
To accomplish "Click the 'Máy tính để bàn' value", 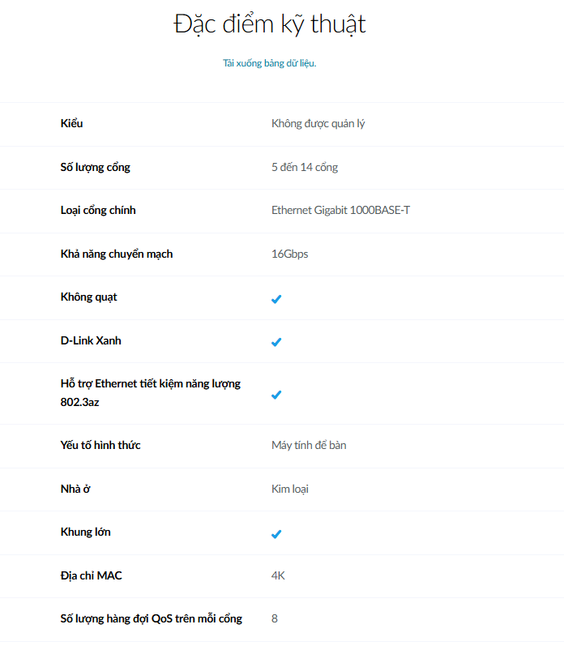I will coord(309,446).
